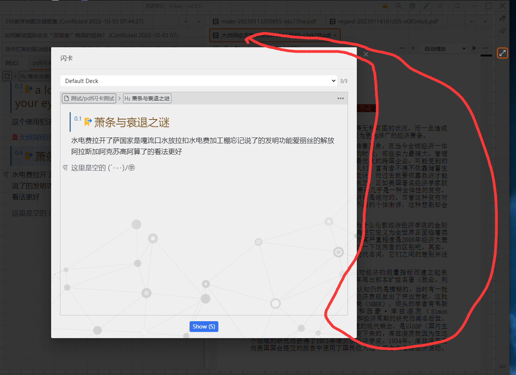
Task: Open the flashcard three-dots menu
Action: tap(341, 98)
